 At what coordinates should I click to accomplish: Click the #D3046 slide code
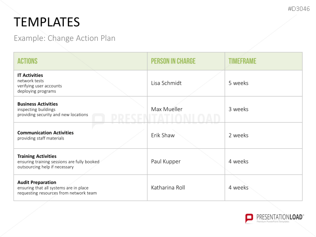(300, 8)
